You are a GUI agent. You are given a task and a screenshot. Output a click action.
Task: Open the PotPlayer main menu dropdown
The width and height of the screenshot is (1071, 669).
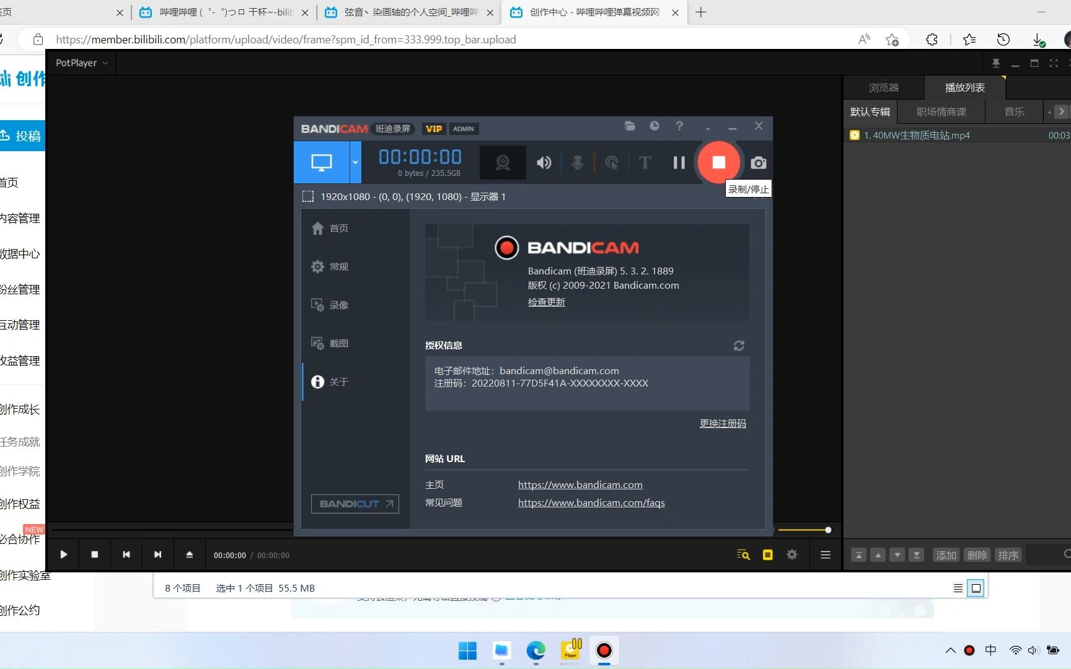[81, 63]
